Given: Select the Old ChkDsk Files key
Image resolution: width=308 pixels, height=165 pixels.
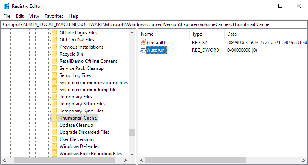Looking at the screenshot, I should pyautogui.click(x=77, y=40).
